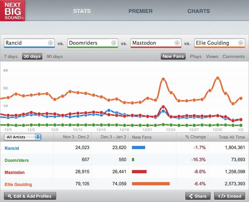Show the Comments metric

click(234, 56)
